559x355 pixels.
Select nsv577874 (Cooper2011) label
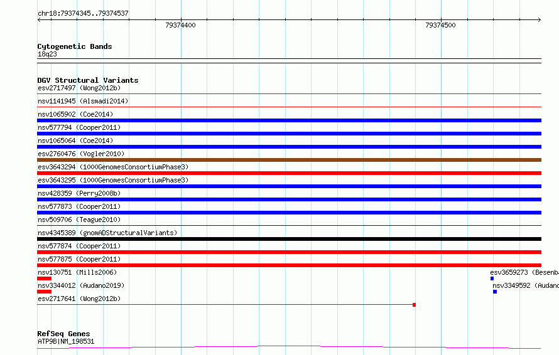(79, 246)
